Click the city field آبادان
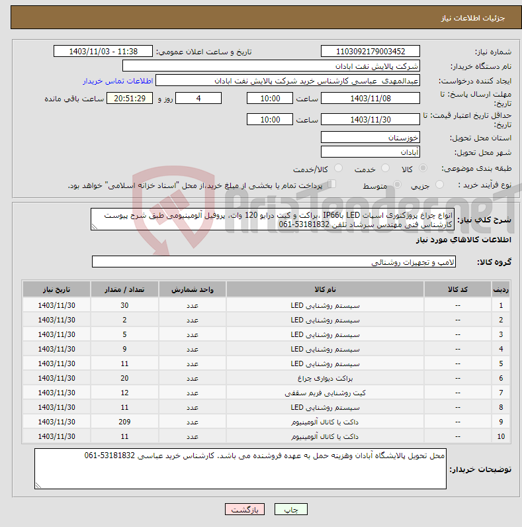522x527 pixels. coord(370,152)
